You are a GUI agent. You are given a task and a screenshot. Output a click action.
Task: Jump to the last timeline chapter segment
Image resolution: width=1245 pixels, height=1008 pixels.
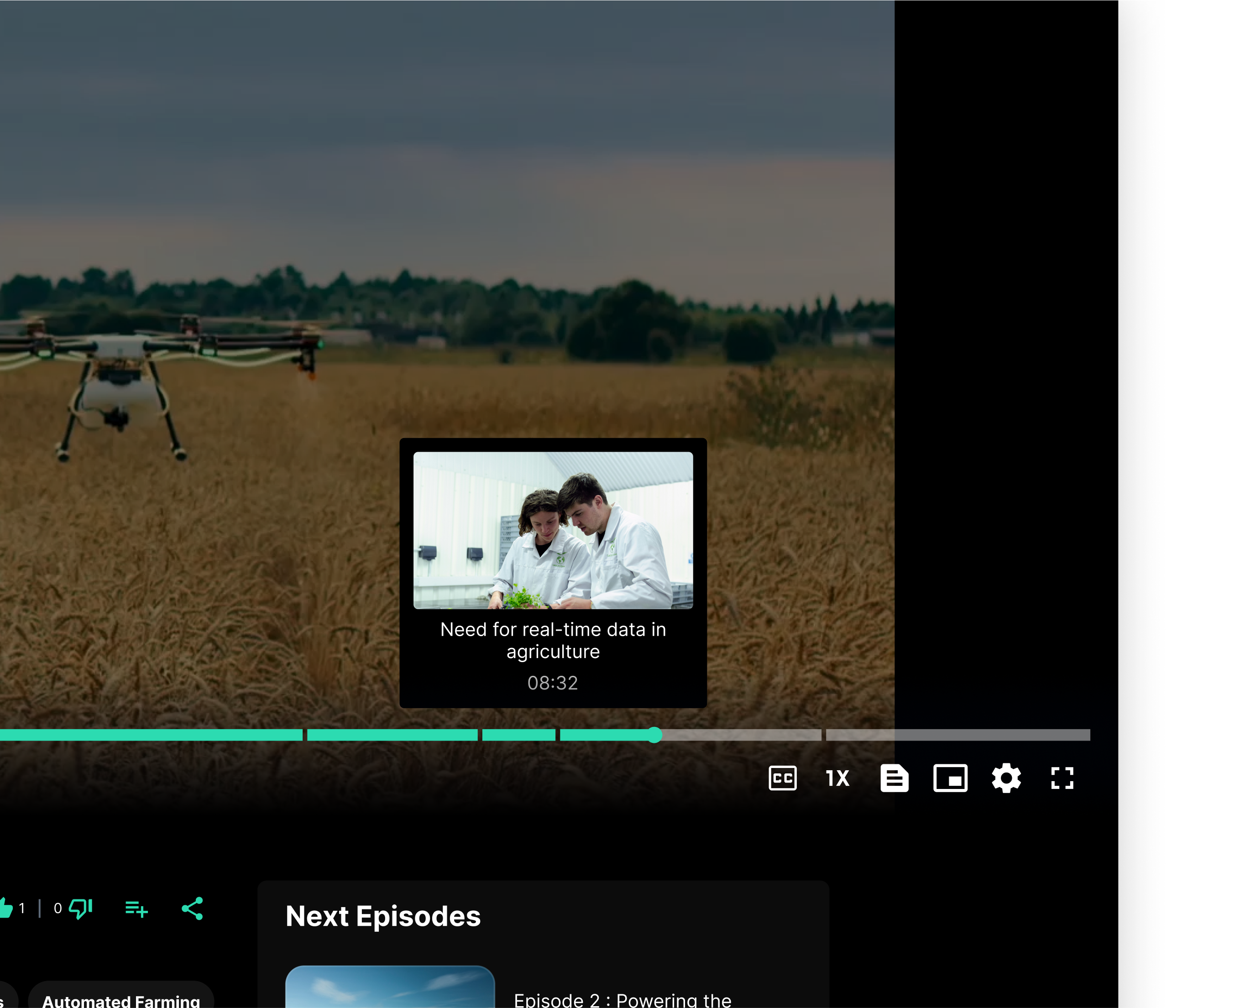point(957,735)
